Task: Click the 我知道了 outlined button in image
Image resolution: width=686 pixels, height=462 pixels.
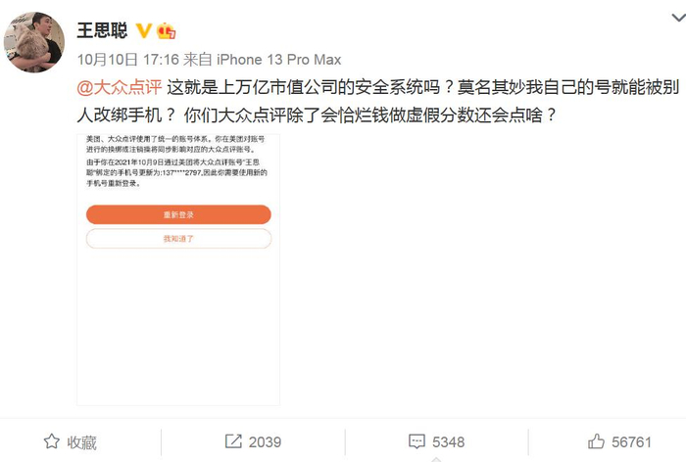Action: pyautogui.click(x=178, y=239)
